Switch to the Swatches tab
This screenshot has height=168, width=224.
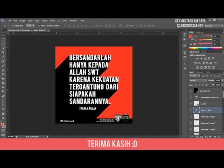(200, 32)
